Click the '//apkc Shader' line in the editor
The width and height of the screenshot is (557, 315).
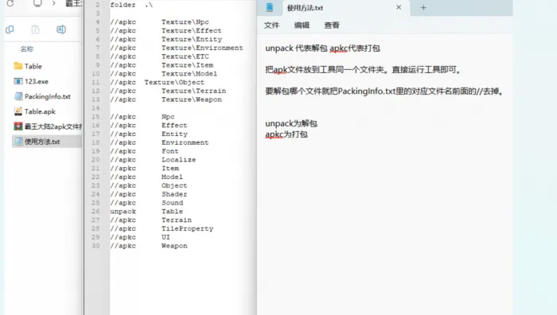149,194
